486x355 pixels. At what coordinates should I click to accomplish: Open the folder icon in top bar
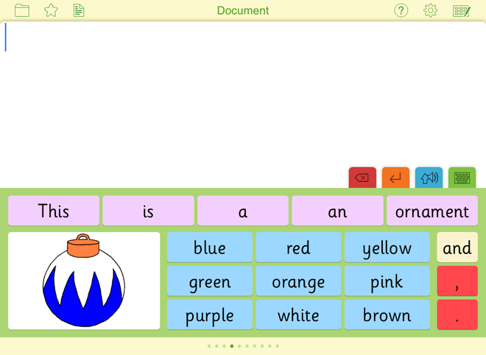[x=22, y=10]
